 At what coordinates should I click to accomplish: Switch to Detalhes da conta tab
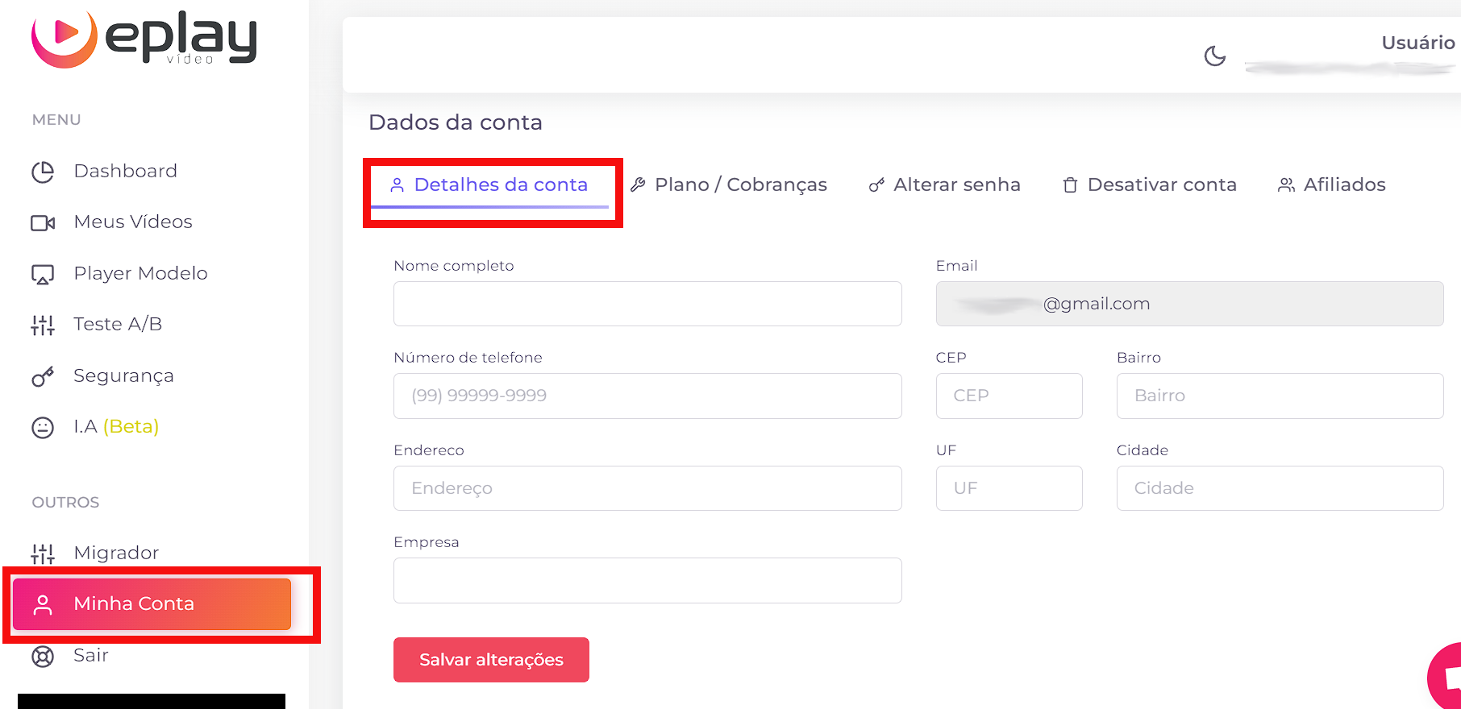(489, 185)
